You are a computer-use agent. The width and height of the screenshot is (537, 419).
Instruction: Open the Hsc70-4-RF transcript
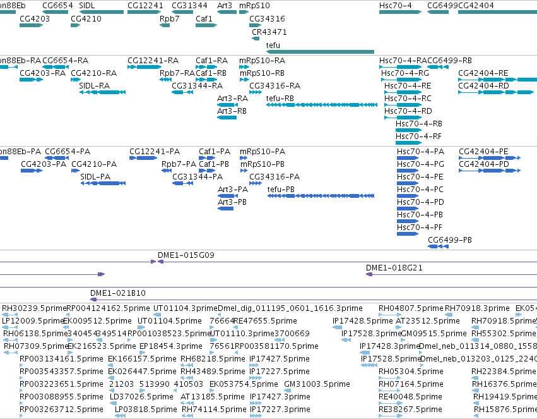(x=408, y=143)
